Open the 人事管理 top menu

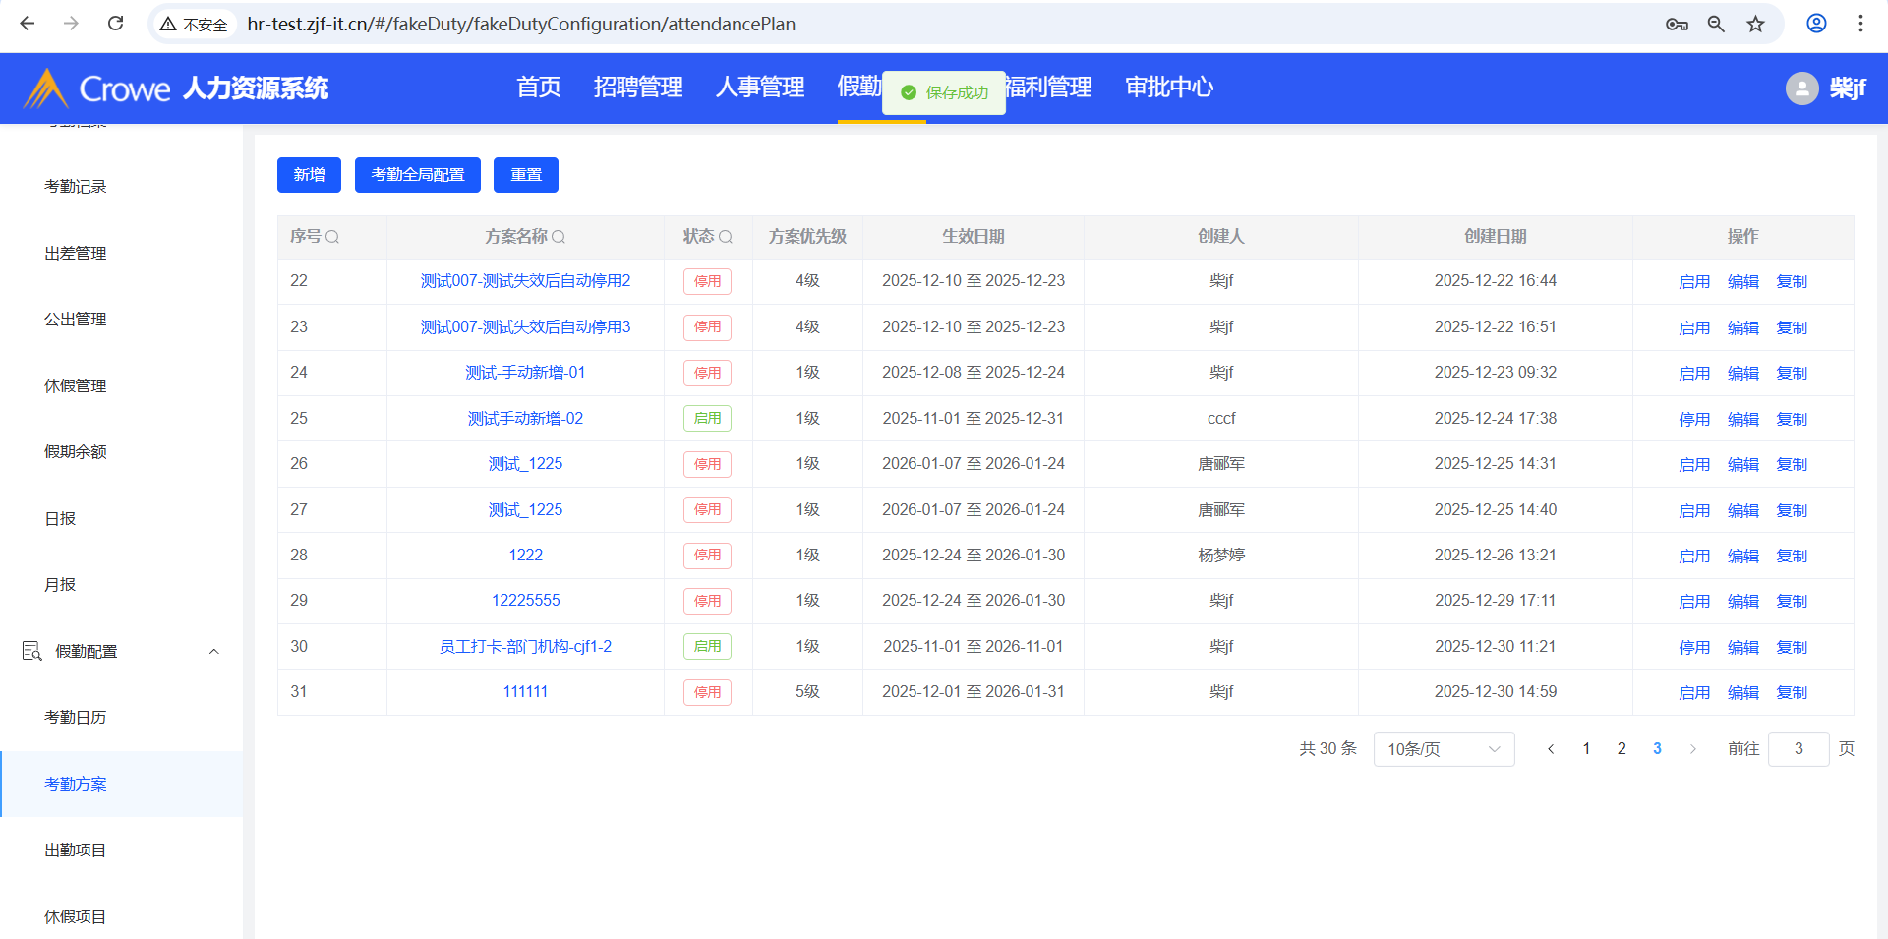click(x=759, y=88)
